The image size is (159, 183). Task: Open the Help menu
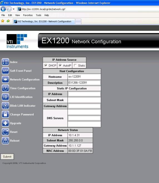point(47,15)
